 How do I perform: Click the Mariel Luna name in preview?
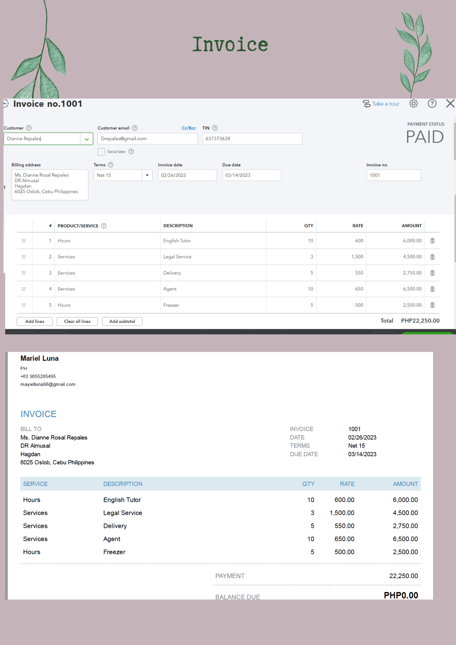[39, 358]
